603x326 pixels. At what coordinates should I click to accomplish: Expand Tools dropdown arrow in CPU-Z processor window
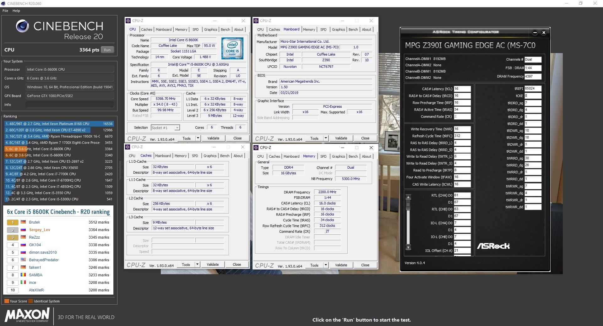[x=198, y=138]
